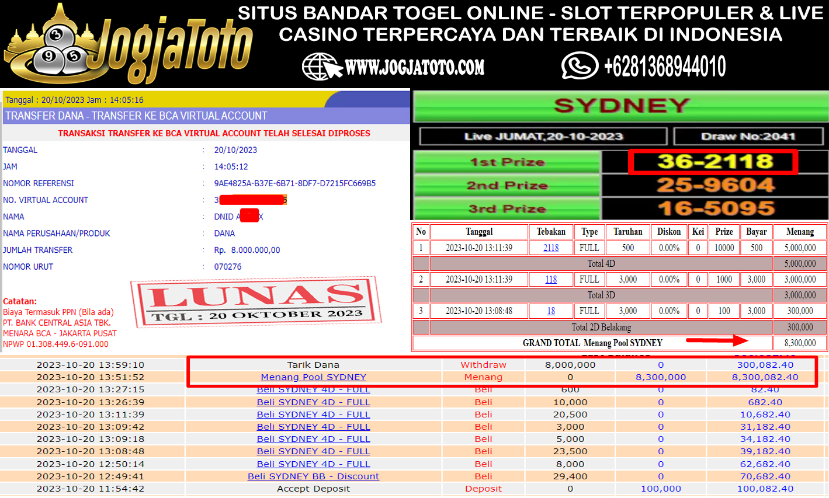Click the Tebakan column header
This screenshot has height=498, width=829.
click(x=551, y=232)
